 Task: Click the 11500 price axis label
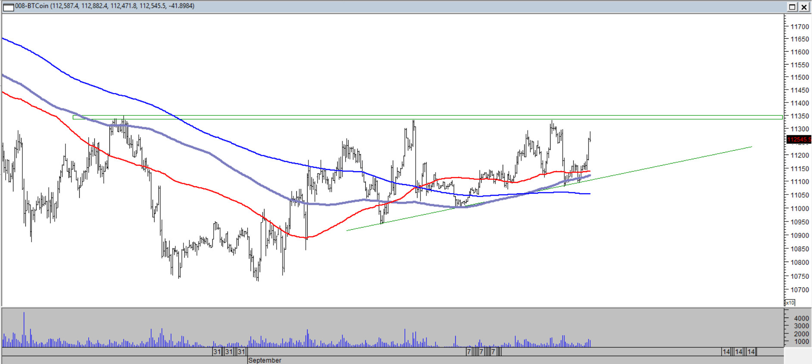click(800, 77)
